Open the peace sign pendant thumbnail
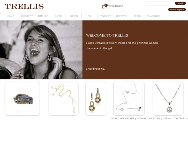Viewport: 188px width, 141px height. 168,99
